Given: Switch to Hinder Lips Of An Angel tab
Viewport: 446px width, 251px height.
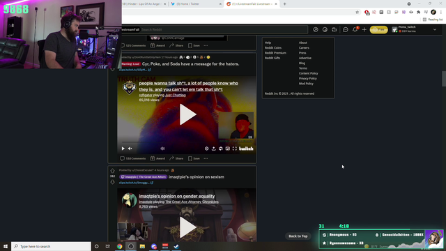Looking at the screenshot, I should click(141, 4).
